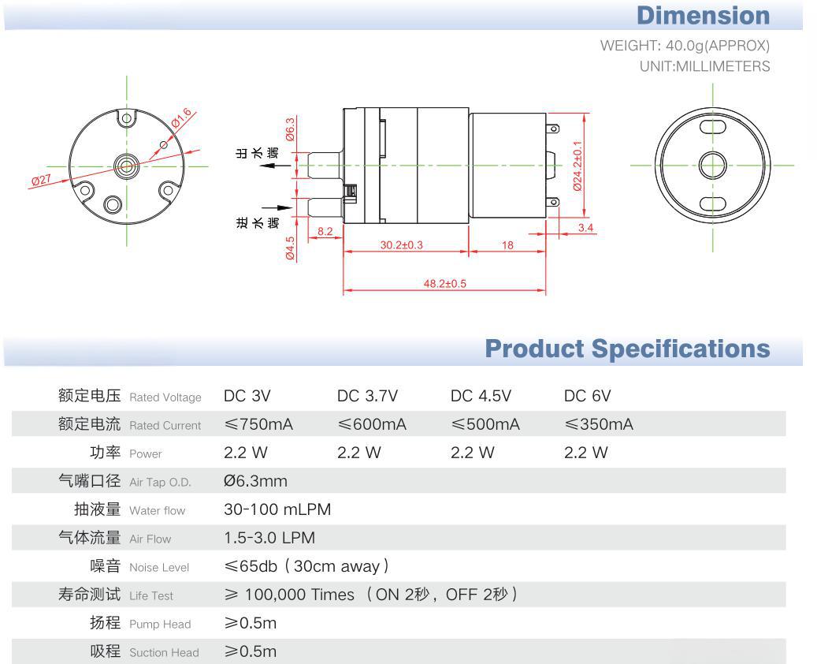Click the Product Specifications heading
The image size is (817, 664).
click(x=627, y=349)
